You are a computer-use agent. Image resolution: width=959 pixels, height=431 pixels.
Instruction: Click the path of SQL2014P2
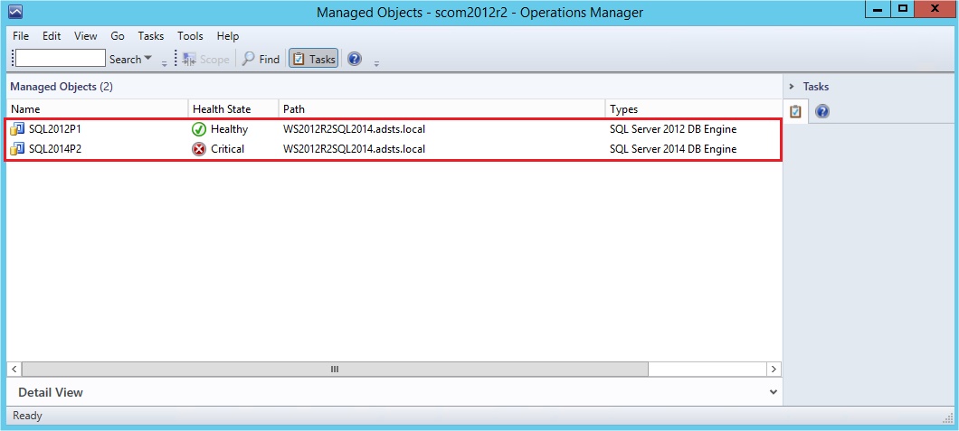[354, 149]
